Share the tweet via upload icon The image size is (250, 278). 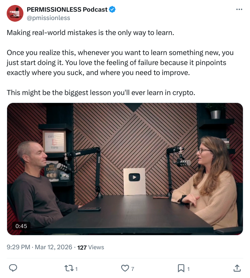pos(237,268)
